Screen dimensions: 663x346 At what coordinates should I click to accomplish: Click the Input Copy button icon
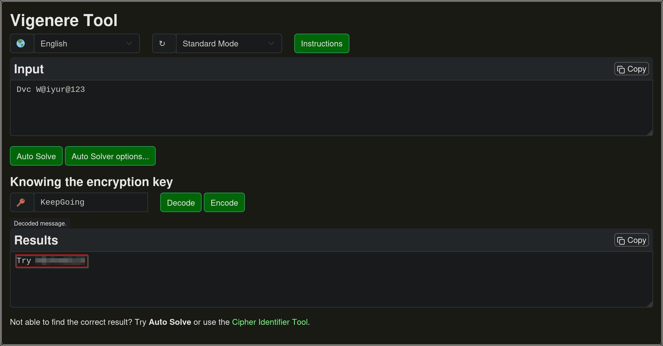pyautogui.click(x=621, y=69)
